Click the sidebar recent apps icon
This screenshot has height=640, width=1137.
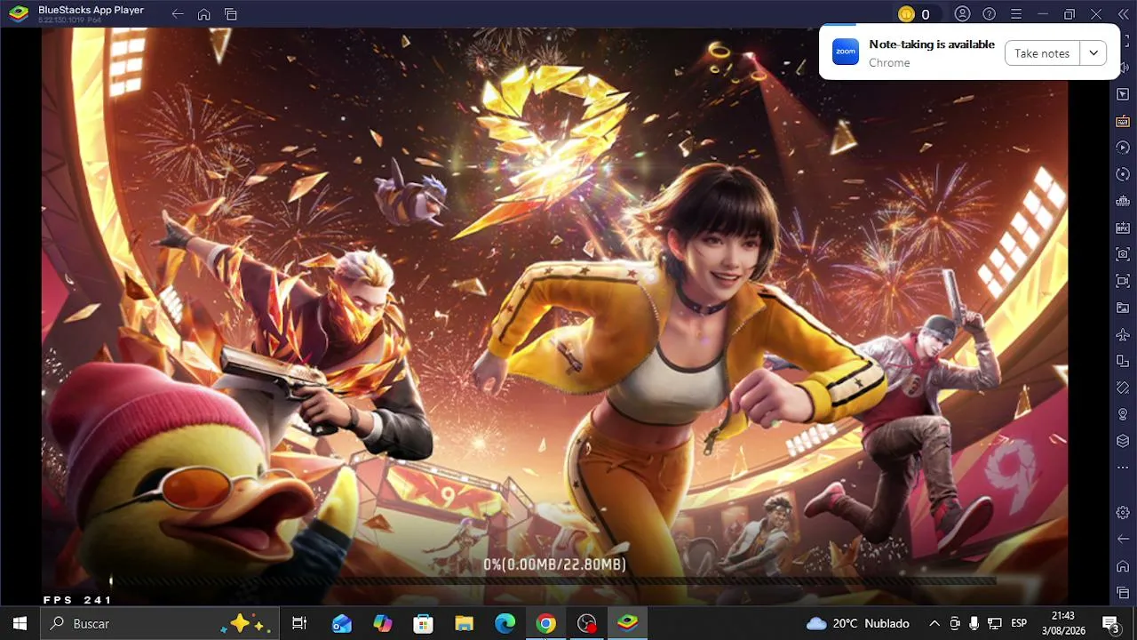click(1123, 593)
